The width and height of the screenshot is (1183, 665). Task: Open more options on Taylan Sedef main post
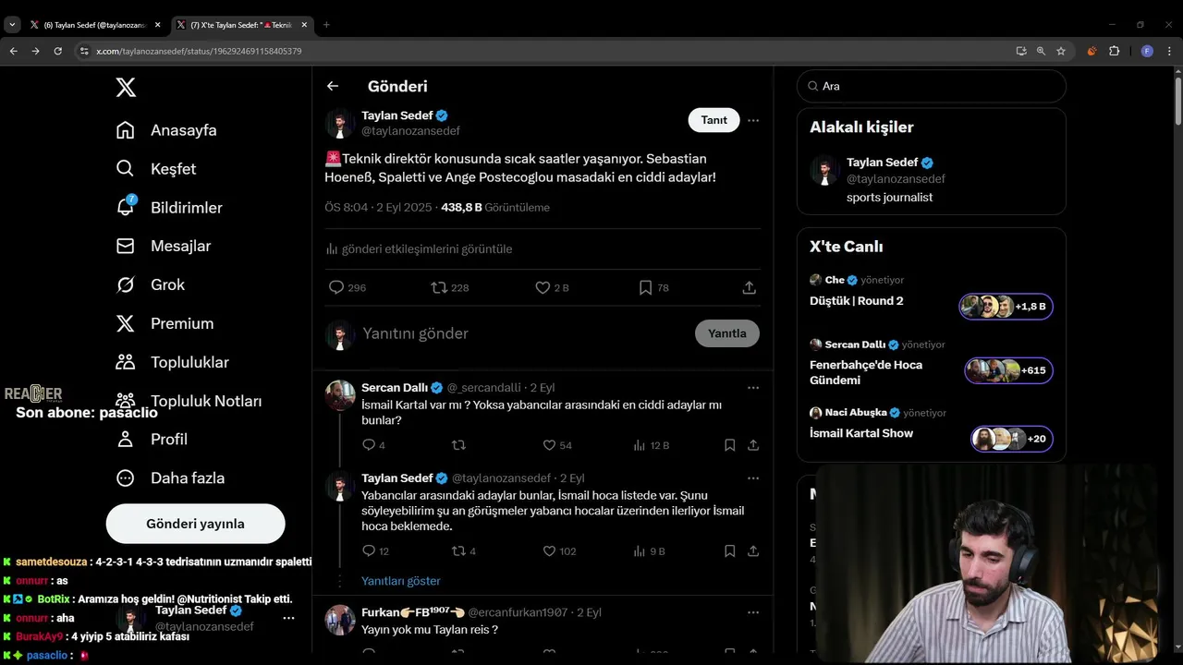(753, 120)
